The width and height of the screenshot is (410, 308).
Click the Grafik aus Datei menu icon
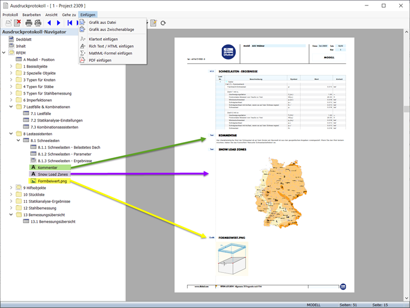click(x=83, y=22)
